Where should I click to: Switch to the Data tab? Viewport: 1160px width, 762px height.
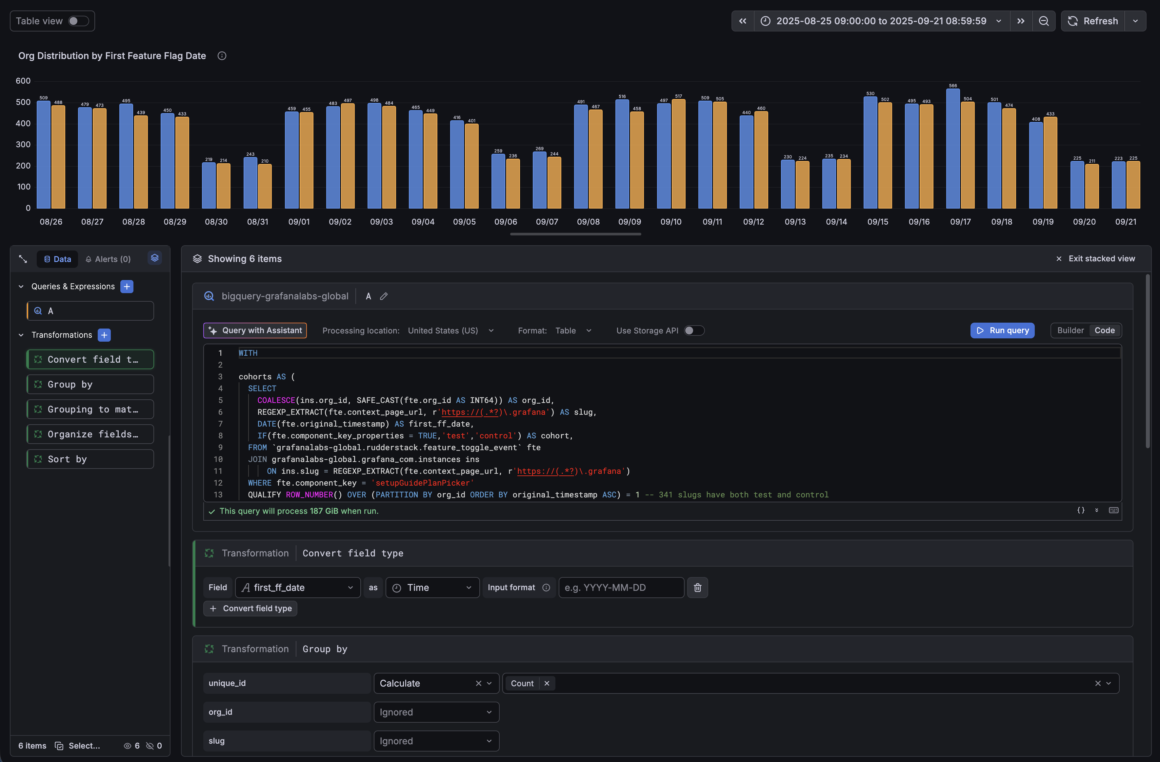click(57, 259)
